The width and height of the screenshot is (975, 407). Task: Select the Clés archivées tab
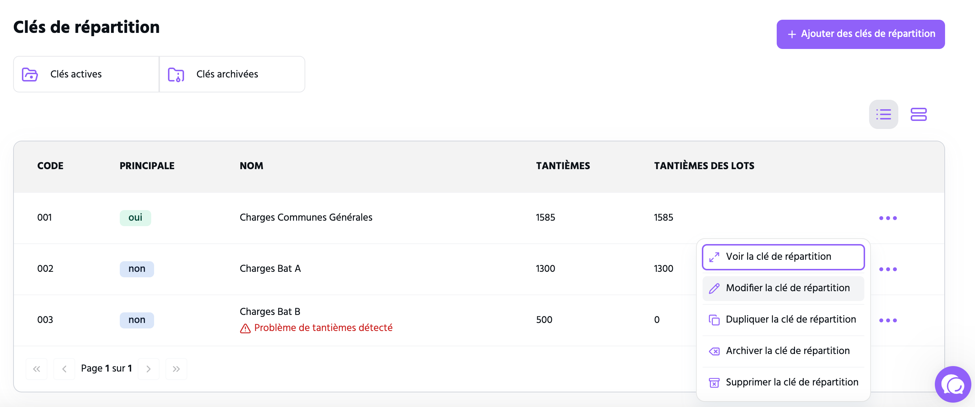pyautogui.click(x=232, y=74)
